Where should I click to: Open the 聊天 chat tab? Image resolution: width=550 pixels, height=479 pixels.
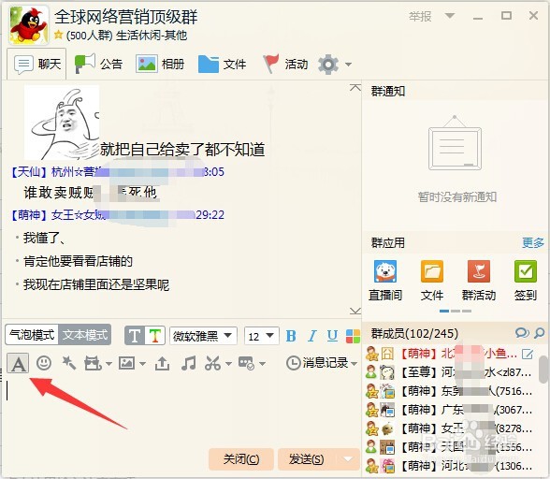(x=36, y=65)
